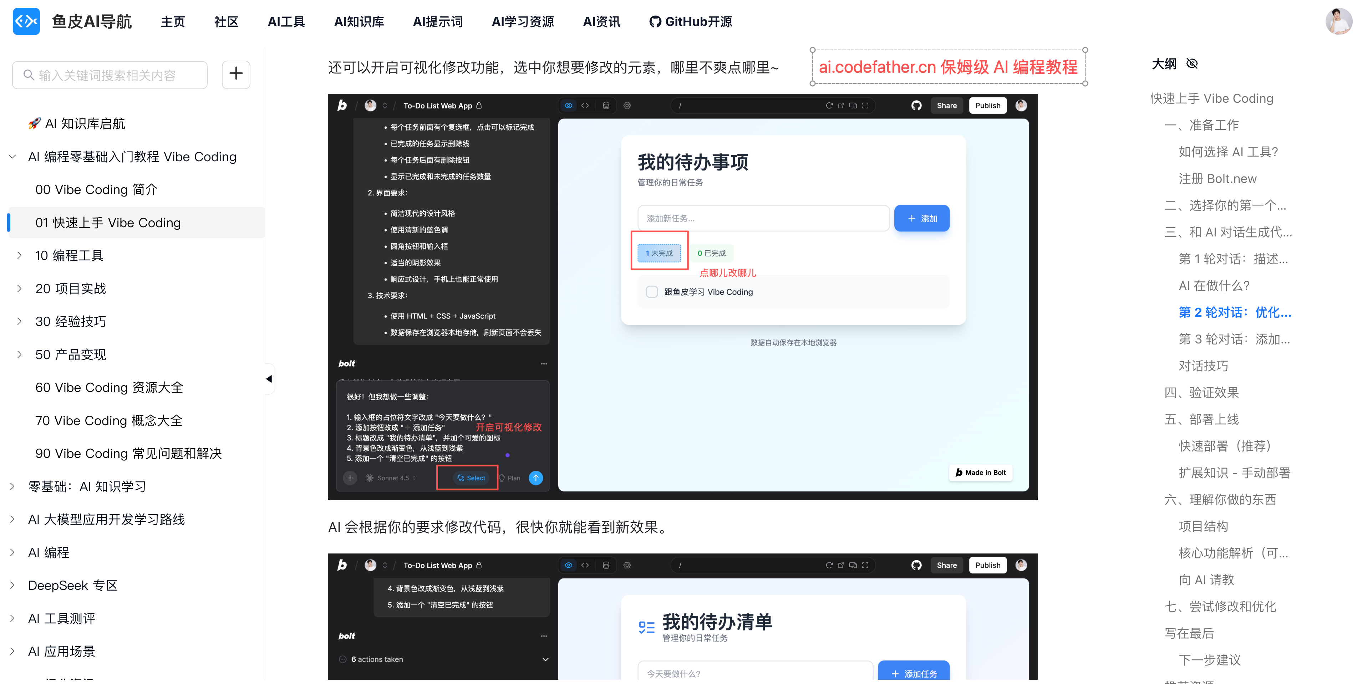Switch to the AI提示词 nav tab
The image size is (1362, 684).
[x=438, y=22]
